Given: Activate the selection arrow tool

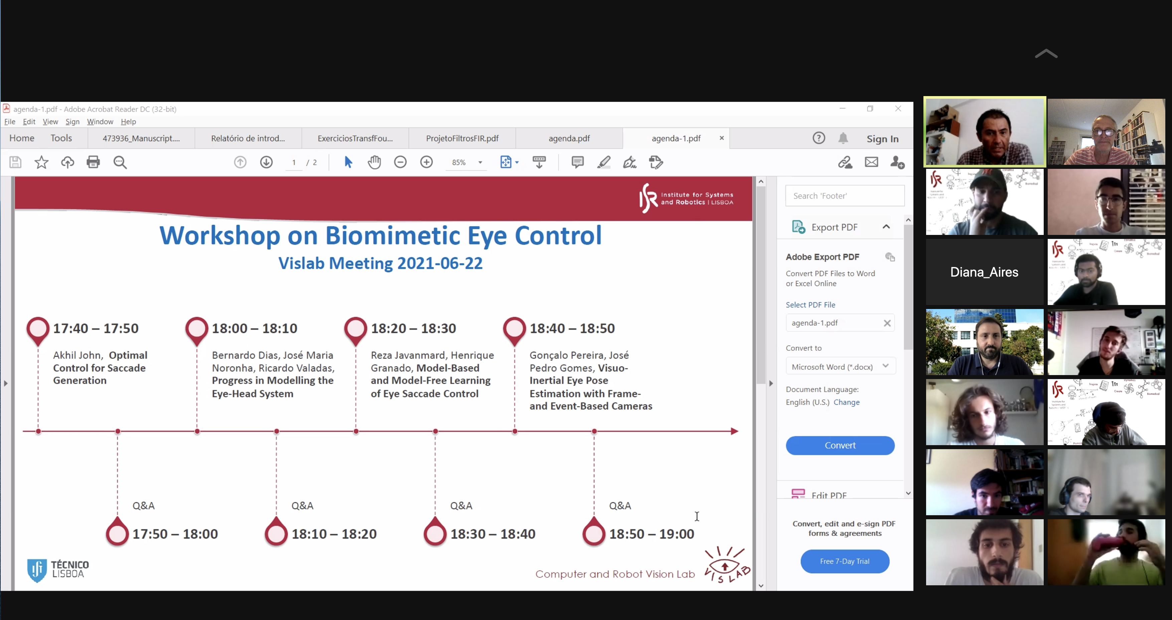Looking at the screenshot, I should click(348, 162).
